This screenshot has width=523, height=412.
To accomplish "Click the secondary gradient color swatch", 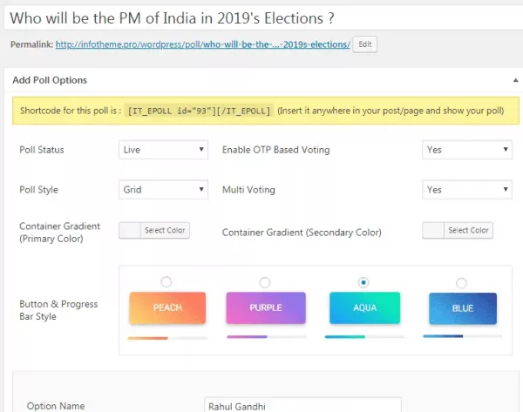I will 433,230.
